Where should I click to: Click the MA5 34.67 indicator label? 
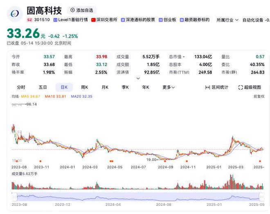[31, 97]
